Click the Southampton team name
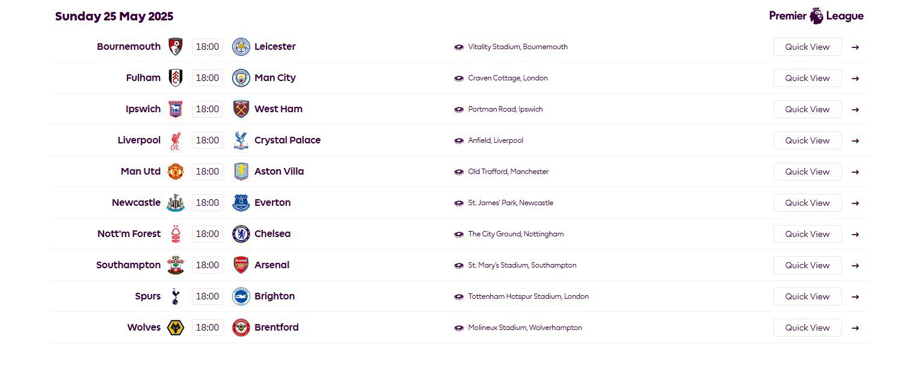The width and height of the screenshot is (916, 366). point(129,265)
